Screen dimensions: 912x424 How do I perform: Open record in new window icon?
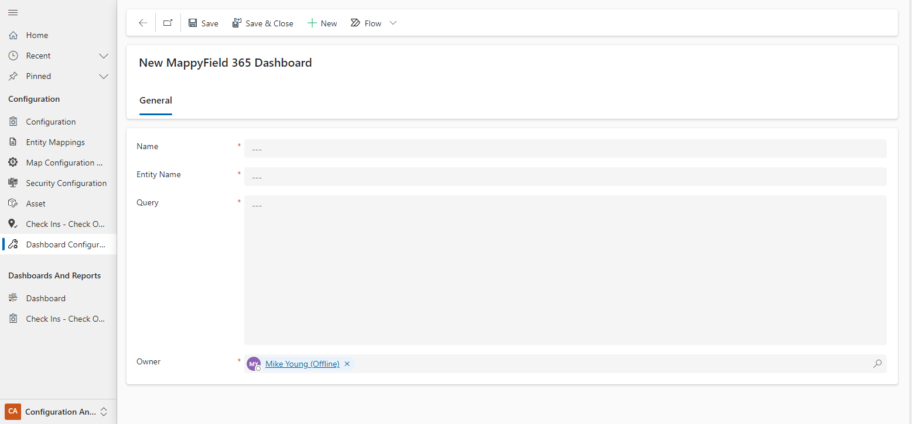pyautogui.click(x=168, y=23)
